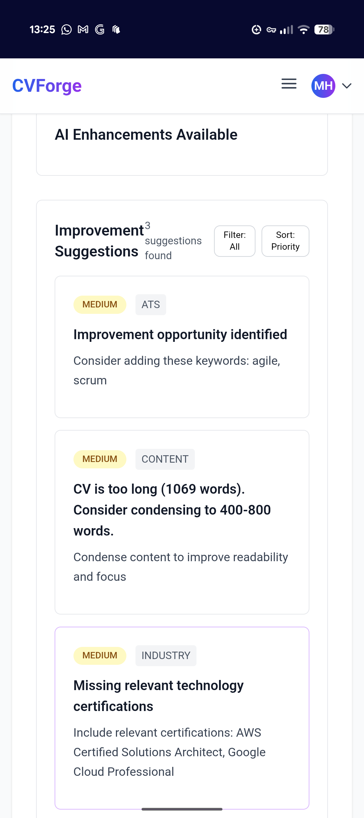The width and height of the screenshot is (364, 818).
Task: Tap the CVForge logo
Action: (x=47, y=86)
